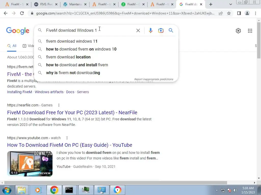Play the GuideRealm video thumbnail preview

coord(30,164)
